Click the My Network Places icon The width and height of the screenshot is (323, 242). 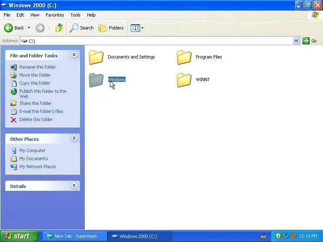pos(14,167)
